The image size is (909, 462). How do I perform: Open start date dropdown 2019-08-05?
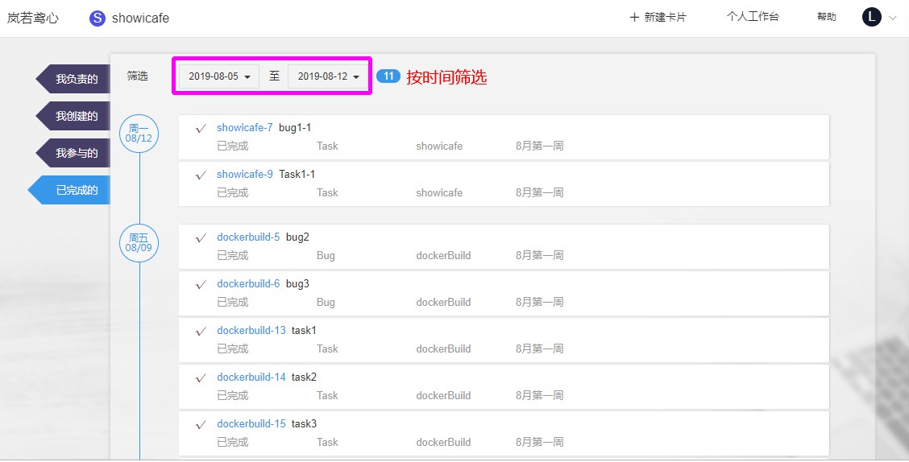click(219, 76)
